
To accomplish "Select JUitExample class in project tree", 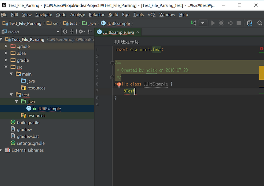I will (x=44, y=109).
